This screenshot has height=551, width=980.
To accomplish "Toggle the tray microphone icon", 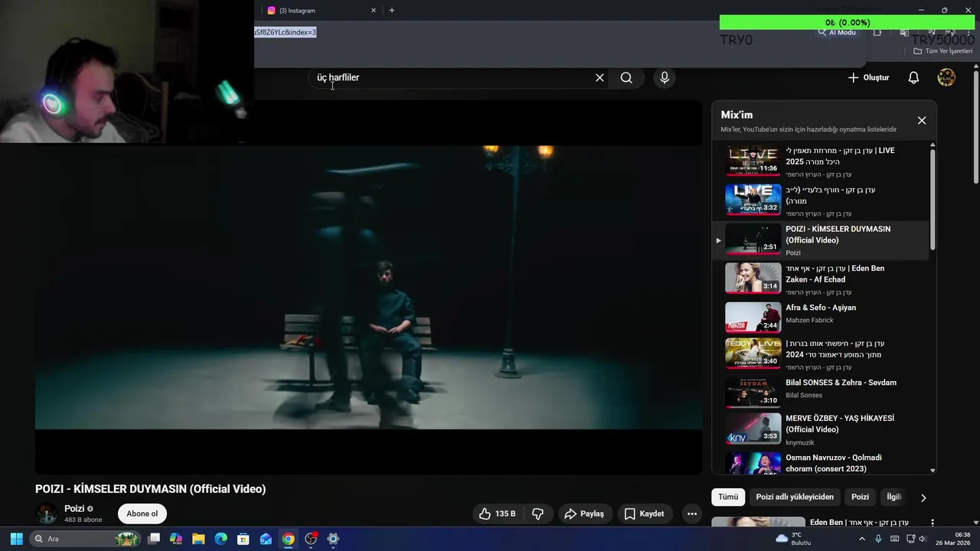I will click(x=878, y=539).
